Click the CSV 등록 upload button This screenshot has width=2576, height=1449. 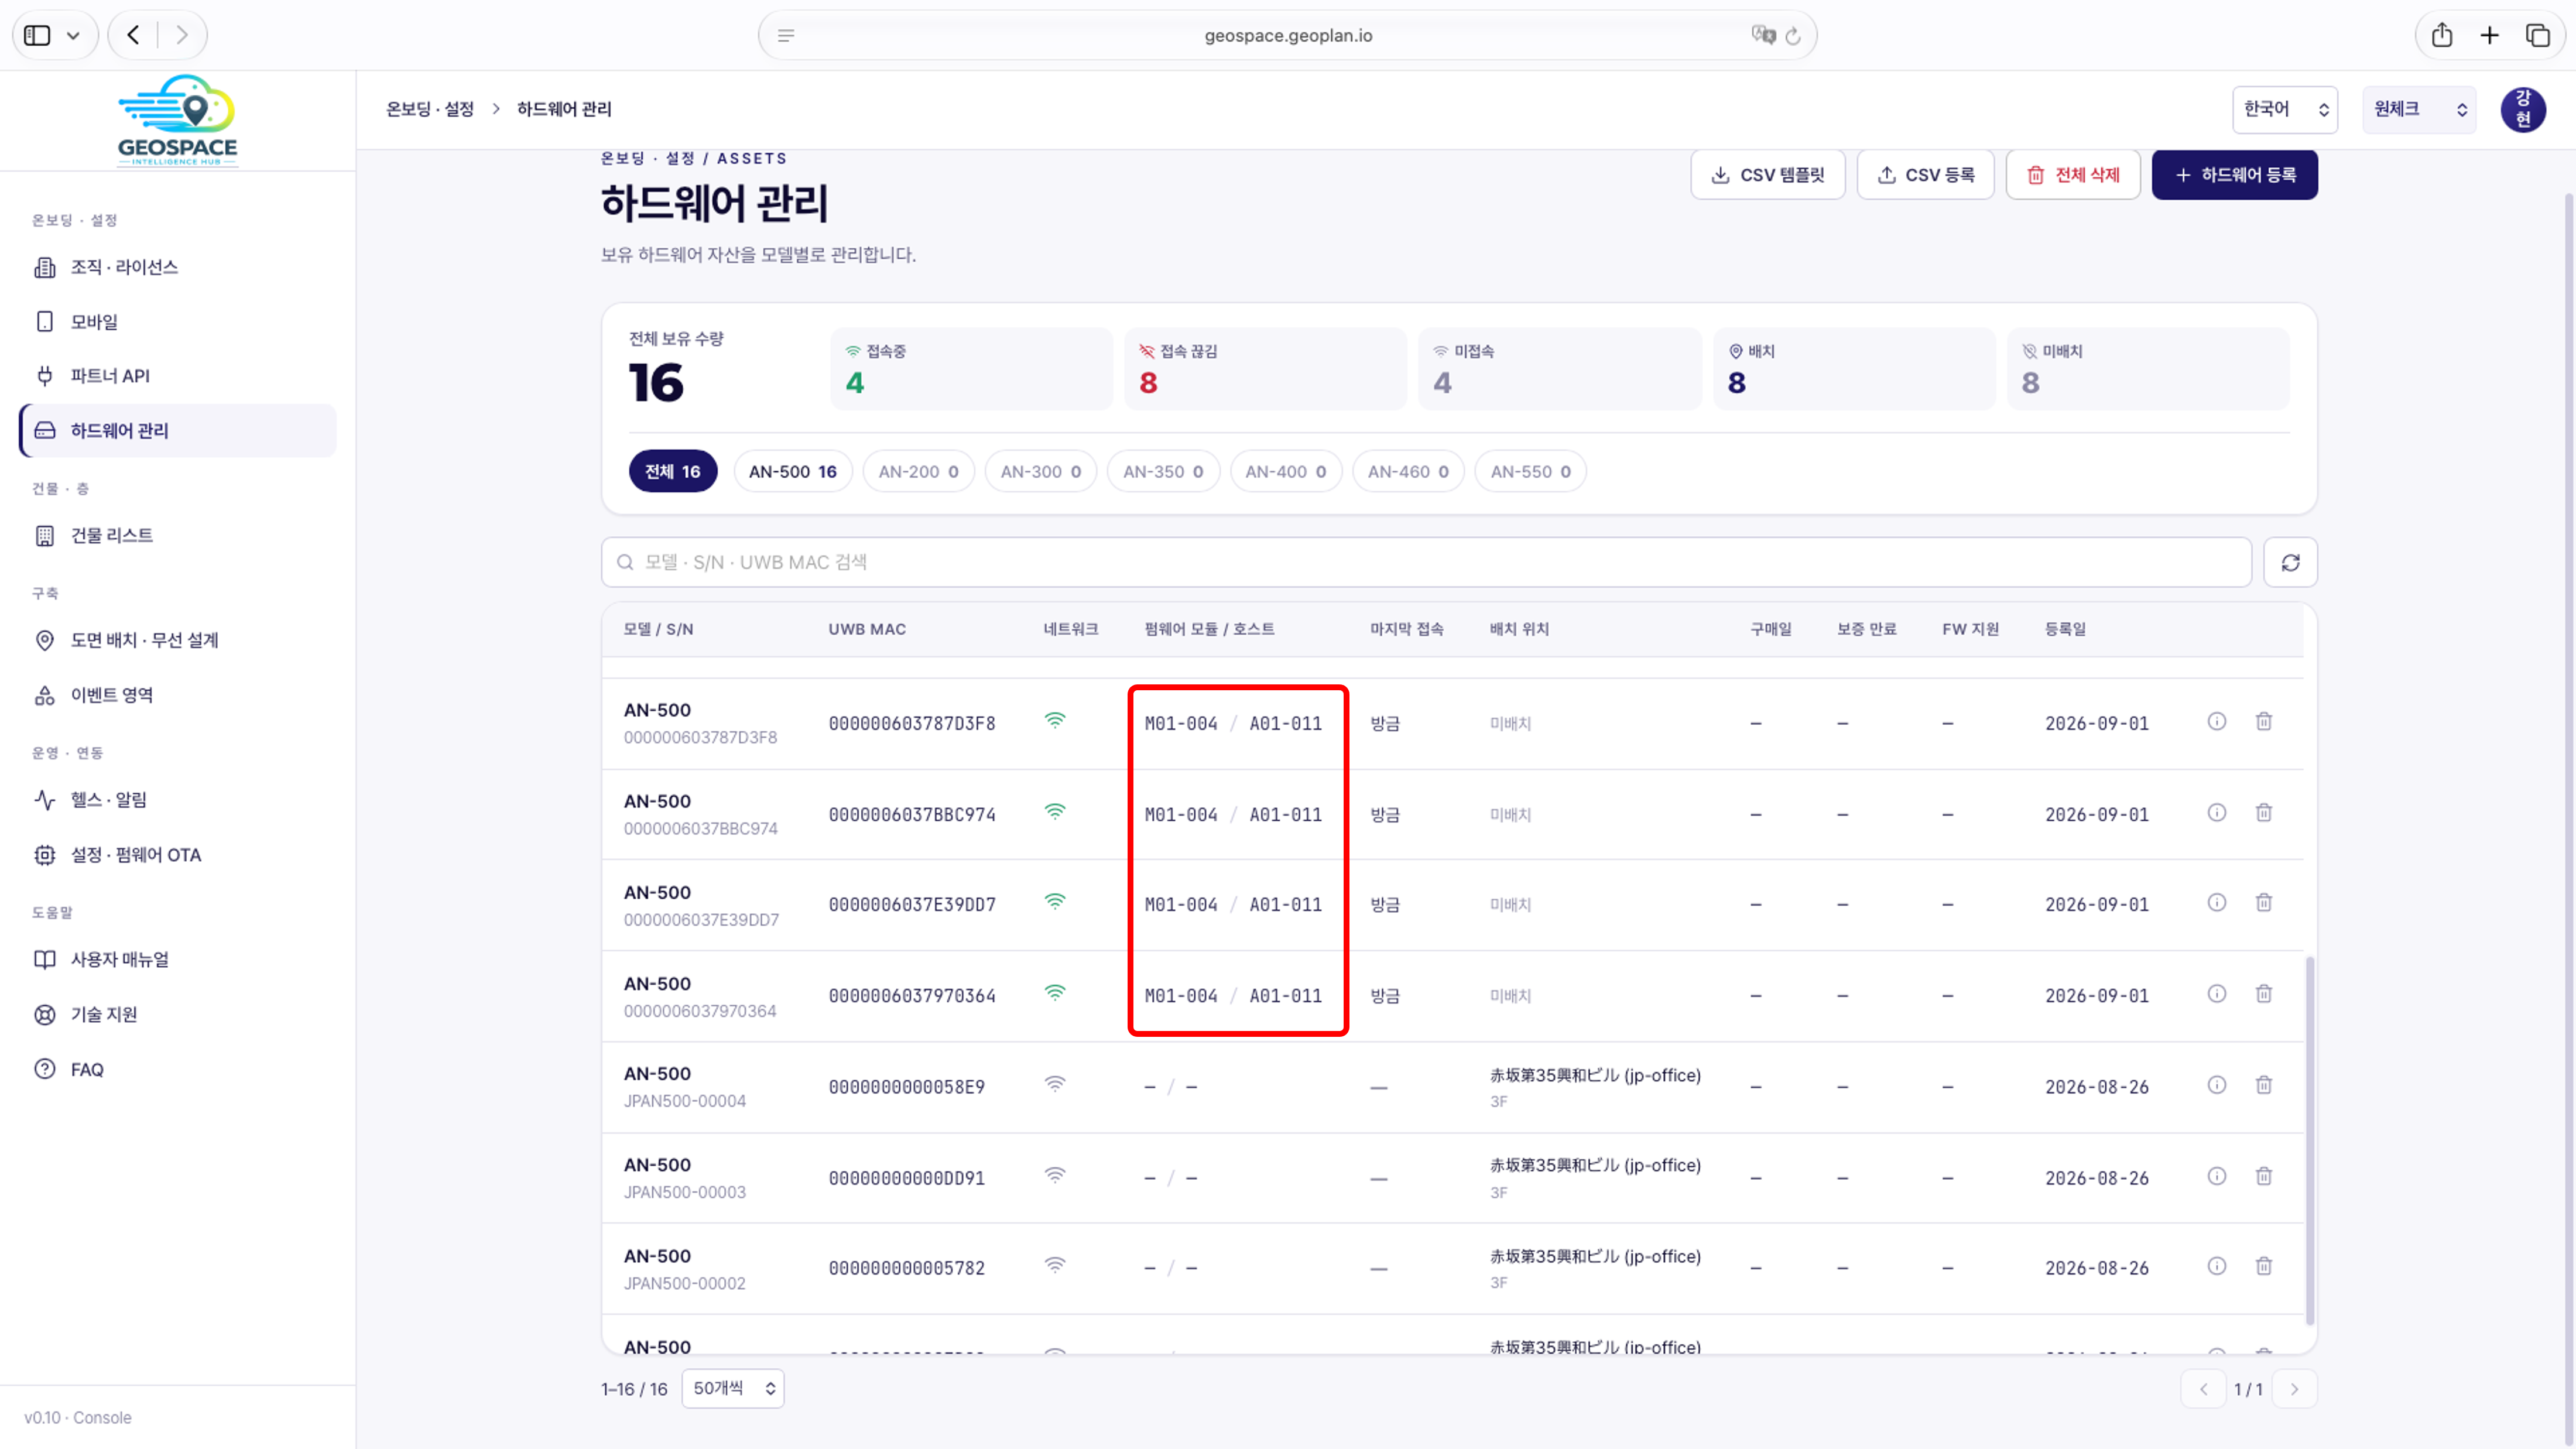[1926, 175]
